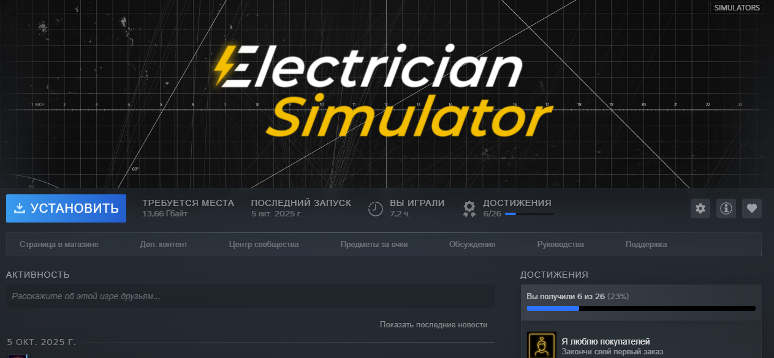Open Предметы за очки tab
This screenshot has width=774, height=358.
[x=374, y=245]
